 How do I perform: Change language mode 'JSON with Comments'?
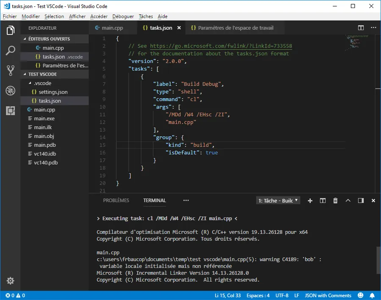328,295
